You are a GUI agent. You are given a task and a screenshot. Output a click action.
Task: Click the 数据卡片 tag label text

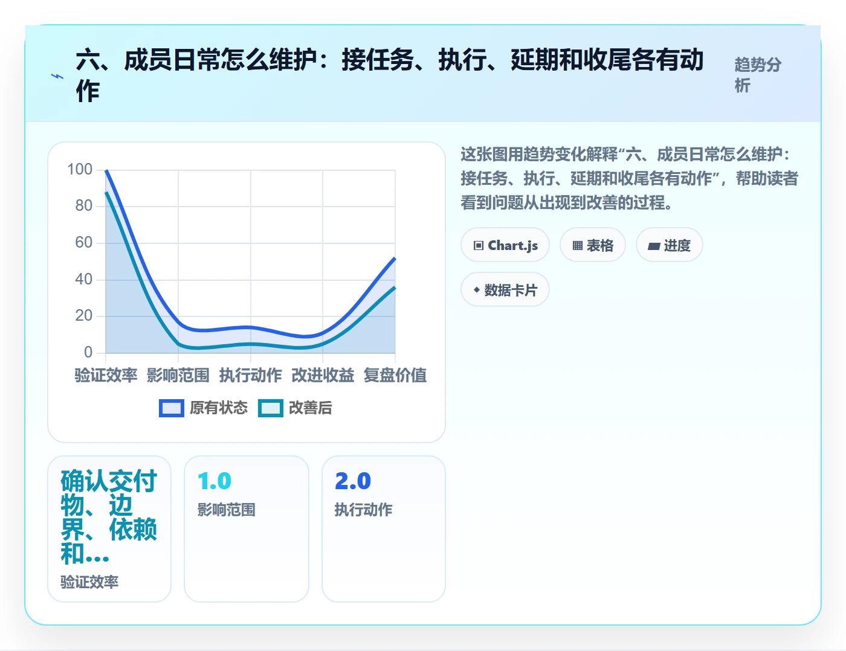click(x=511, y=290)
